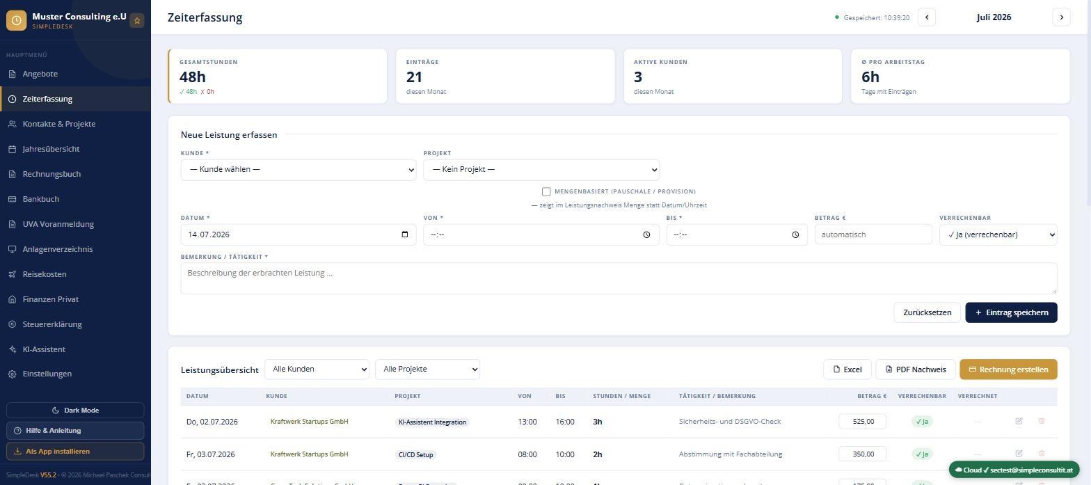Click the Finanzen Privat house icon
Screen dimensions: 1091x485
click(x=12, y=299)
